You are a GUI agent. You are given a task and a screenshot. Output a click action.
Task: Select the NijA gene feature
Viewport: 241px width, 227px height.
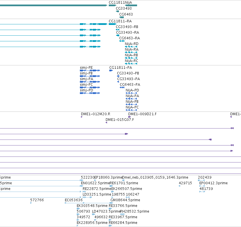(x=131, y=5)
